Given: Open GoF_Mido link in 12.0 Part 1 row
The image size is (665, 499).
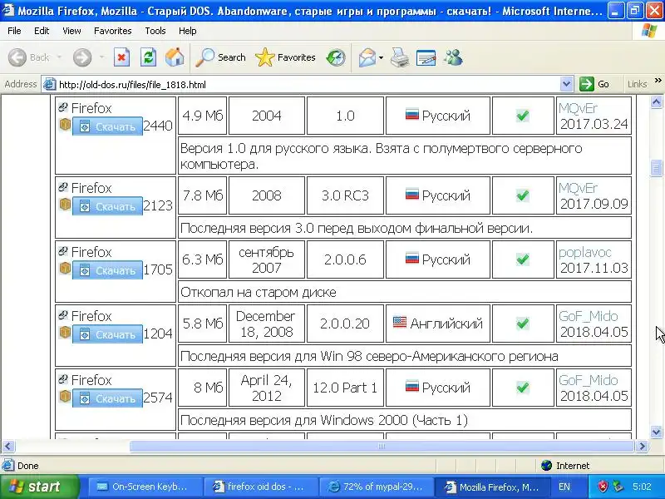Looking at the screenshot, I should pos(589,380).
